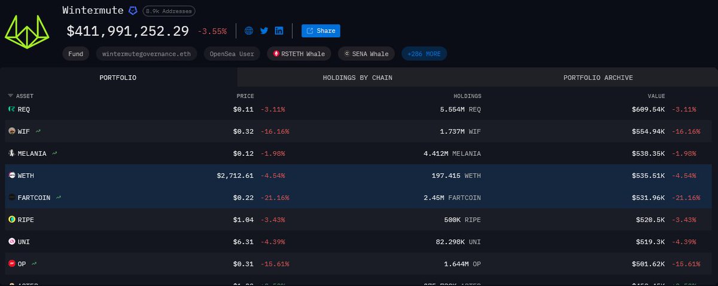The image size is (718, 286).
Task: Open the REQ asset name
Action: 24,109
